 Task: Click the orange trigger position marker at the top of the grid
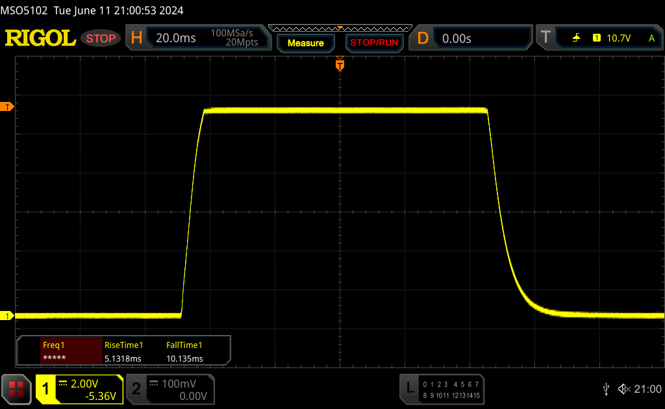click(340, 64)
